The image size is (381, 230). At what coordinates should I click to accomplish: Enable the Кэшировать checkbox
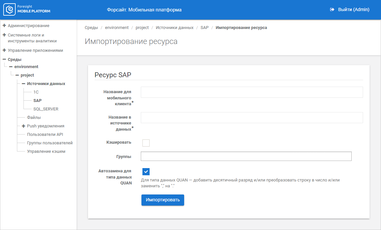146,143
